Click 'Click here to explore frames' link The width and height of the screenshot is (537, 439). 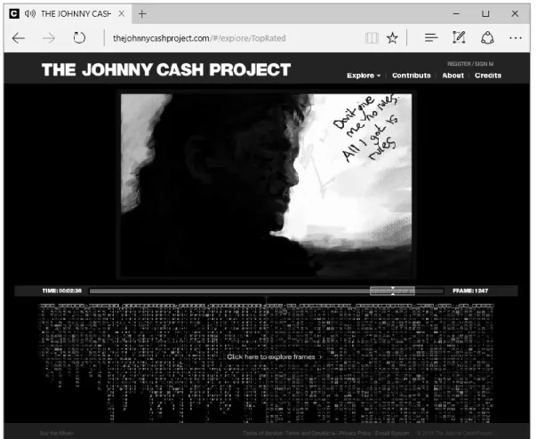(x=275, y=357)
